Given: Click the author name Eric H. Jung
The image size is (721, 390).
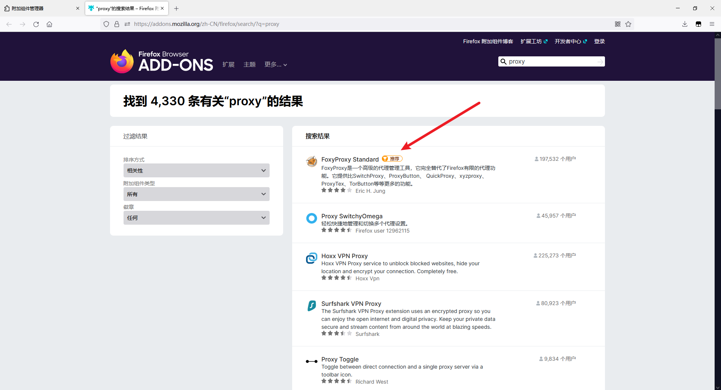Looking at the screenshot, I should coord(370,191).
